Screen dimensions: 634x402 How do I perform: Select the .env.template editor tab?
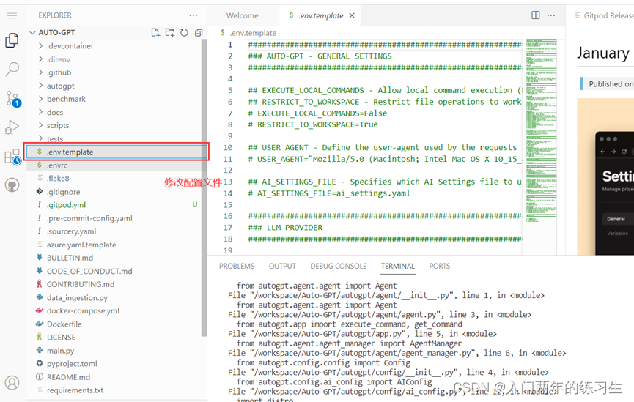pyautogui.click(x=320, y=15)
